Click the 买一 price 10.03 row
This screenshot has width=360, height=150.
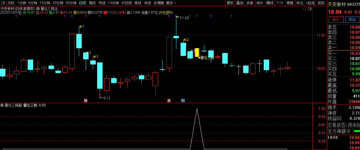coord(344,53)
